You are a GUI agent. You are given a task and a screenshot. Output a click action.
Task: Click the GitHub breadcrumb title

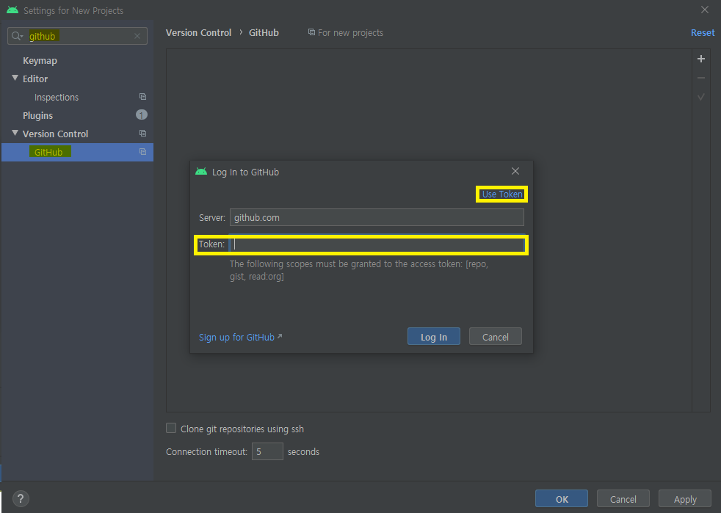click(264, 32)
